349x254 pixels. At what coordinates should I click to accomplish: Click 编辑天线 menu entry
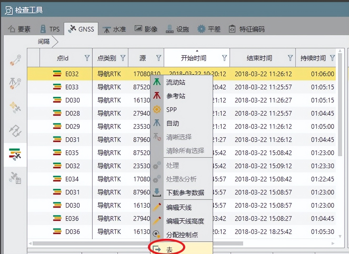182,207
